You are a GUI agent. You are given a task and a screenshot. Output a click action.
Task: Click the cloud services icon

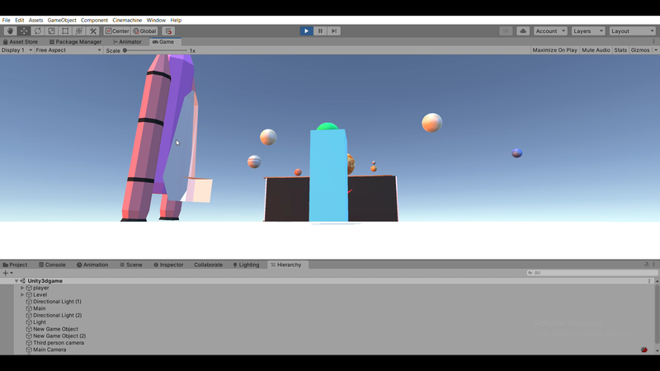(523, 31)
